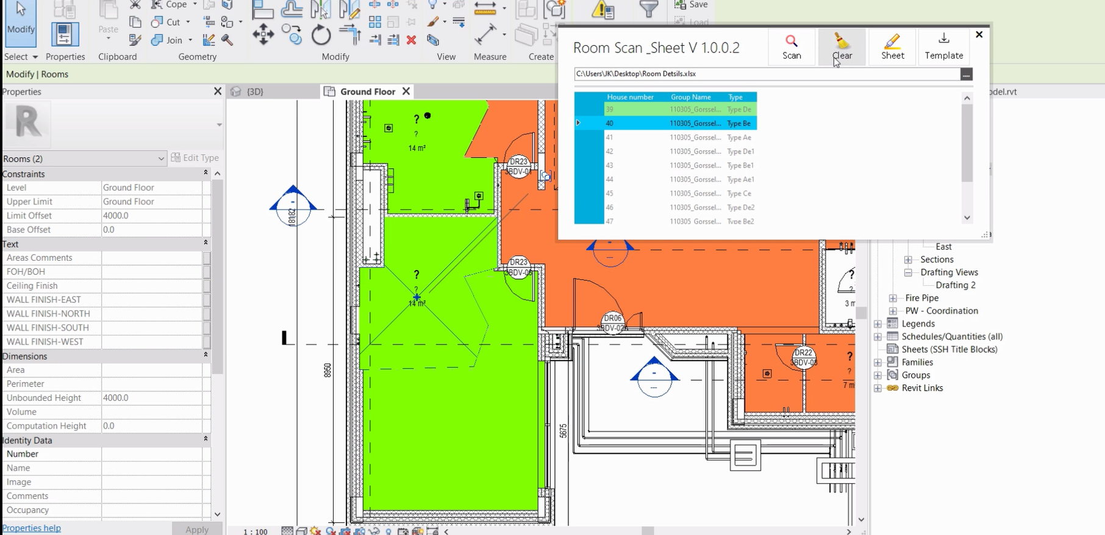
Task: Click the small button beside Areas Comments
Action: (x=207, y=258)
